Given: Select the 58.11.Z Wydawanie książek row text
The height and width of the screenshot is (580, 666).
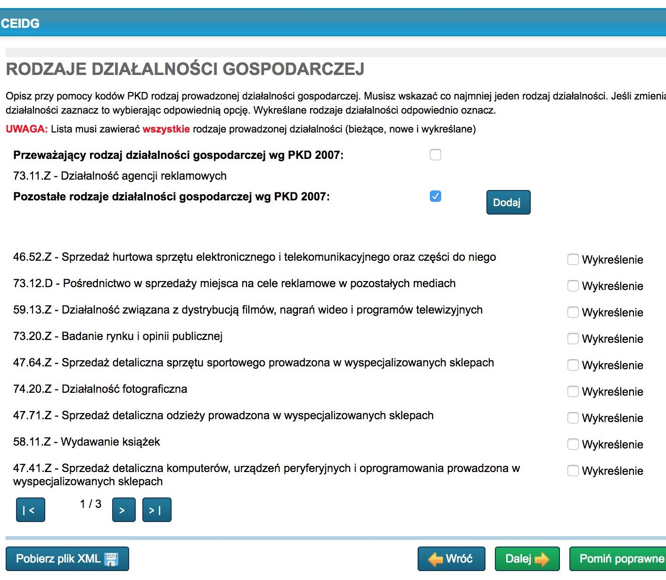Looking at the screenshot, I should click(x=87, y=442).
